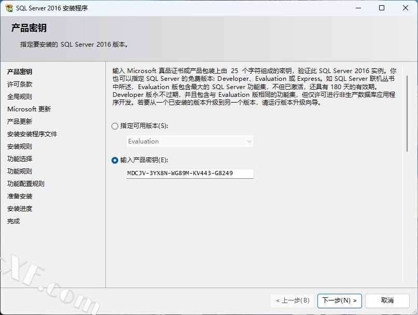Select Microsoft 更新 step in sidebar
Viewport: 418px width, 315px height.
pos(29,109)
